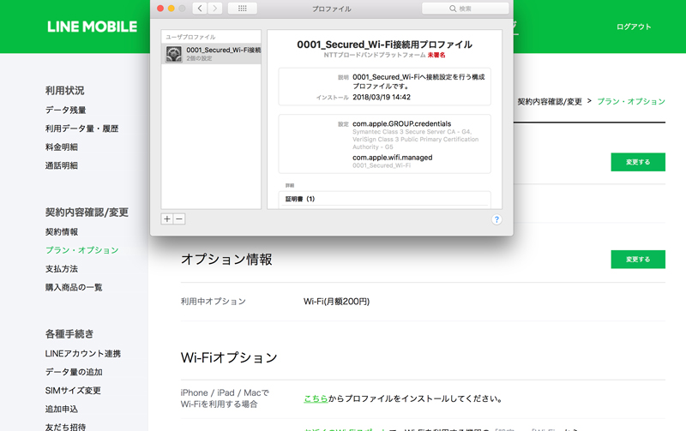Click プラン・オプション in breadcrumb
Viewport: 686px width, 431px height.
tap(631, 101)
